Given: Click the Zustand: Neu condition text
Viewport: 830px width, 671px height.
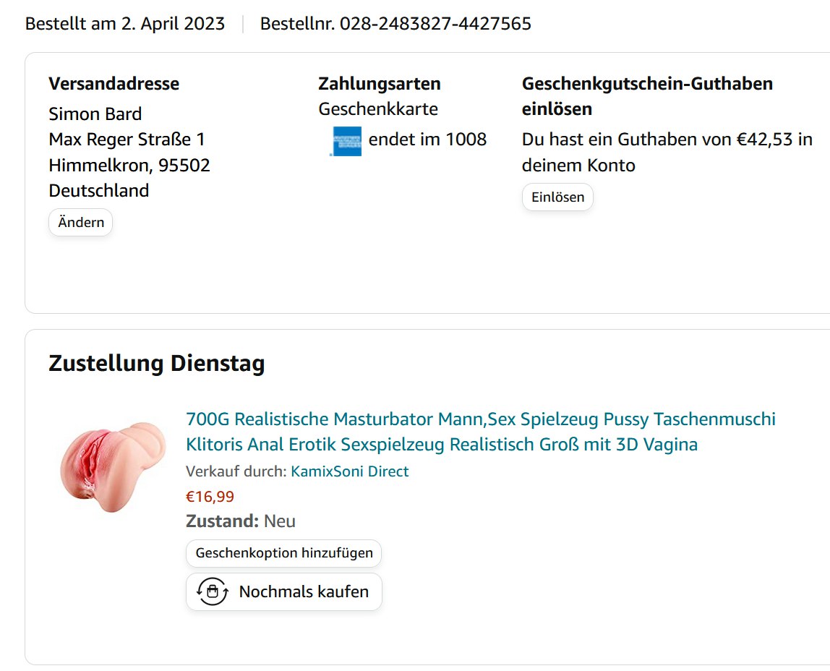Looking at the screenshot, I should click(240, 521).
